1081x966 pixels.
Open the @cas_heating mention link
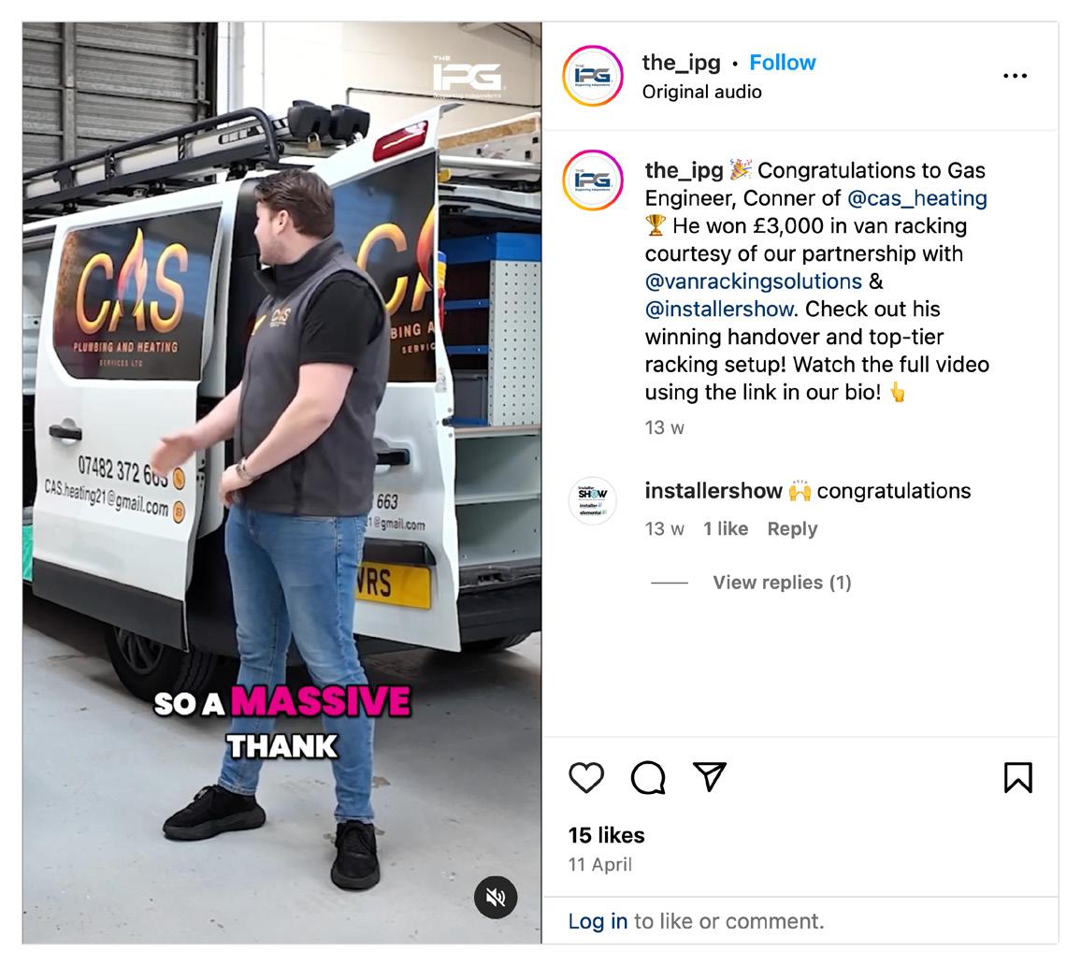917,198
